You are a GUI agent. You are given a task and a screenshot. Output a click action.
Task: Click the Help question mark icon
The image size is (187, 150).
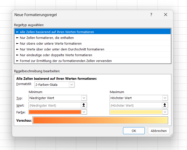pos(151,15)
